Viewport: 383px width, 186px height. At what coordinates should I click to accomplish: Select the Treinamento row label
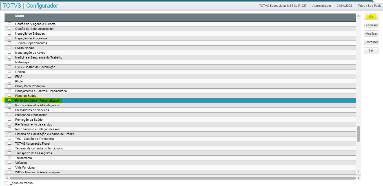tap(23, 158)
